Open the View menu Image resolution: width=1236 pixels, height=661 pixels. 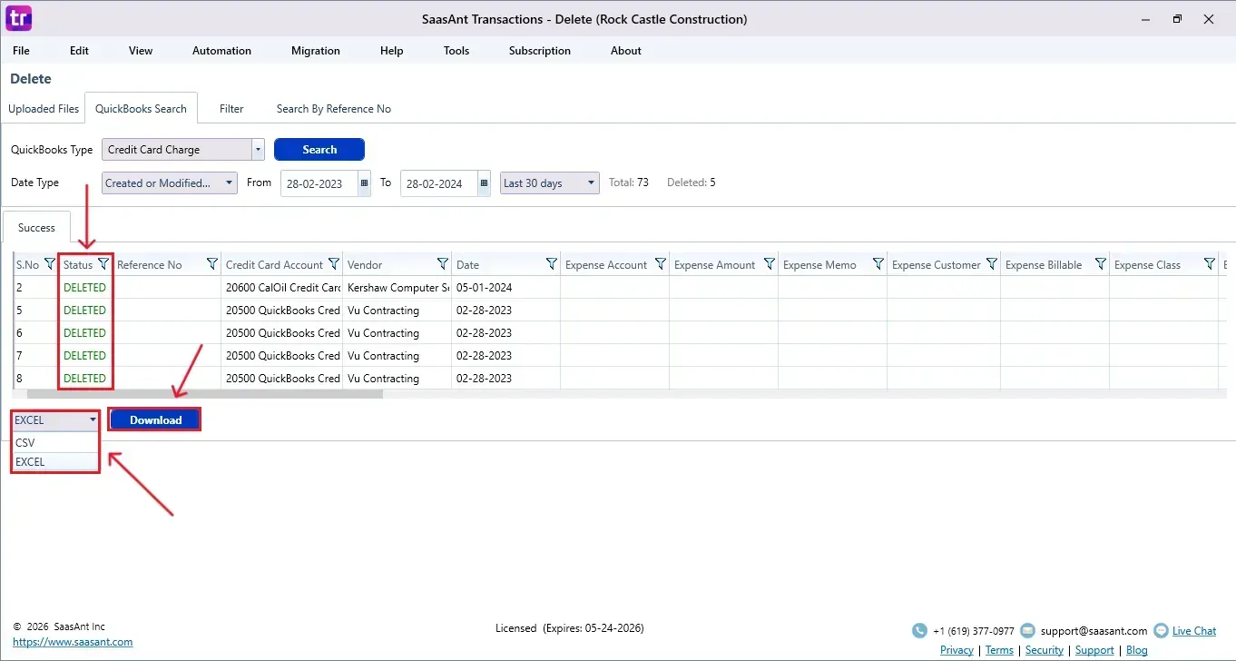coord(141,51)
